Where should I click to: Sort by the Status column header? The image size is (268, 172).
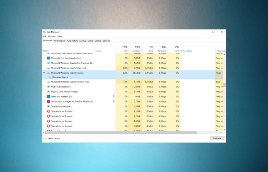point(105,49)
